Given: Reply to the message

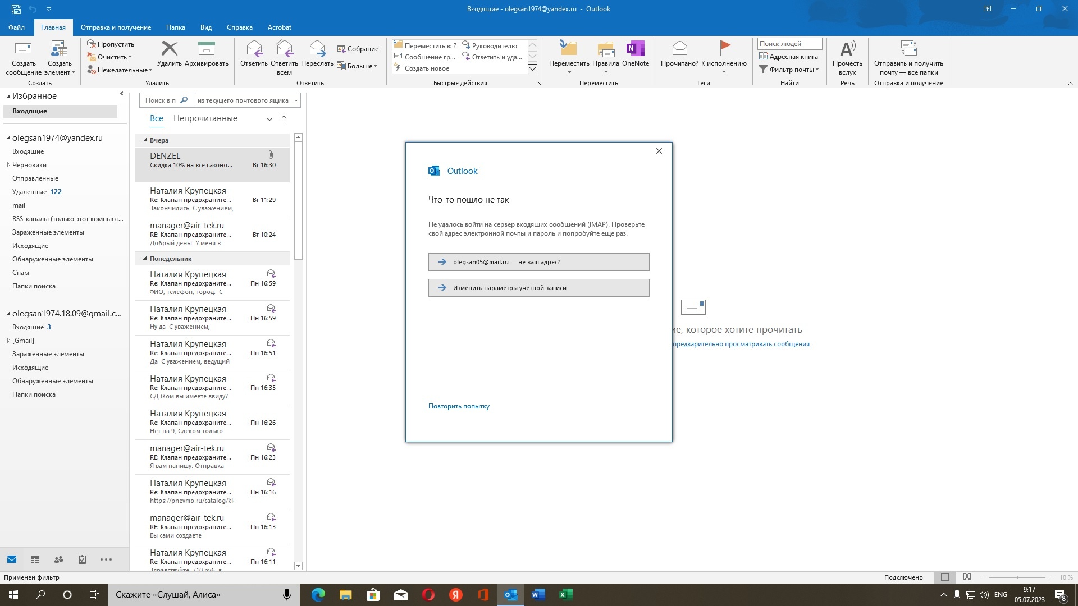Looking at the screenshot, I should click(x=254, y=54).
